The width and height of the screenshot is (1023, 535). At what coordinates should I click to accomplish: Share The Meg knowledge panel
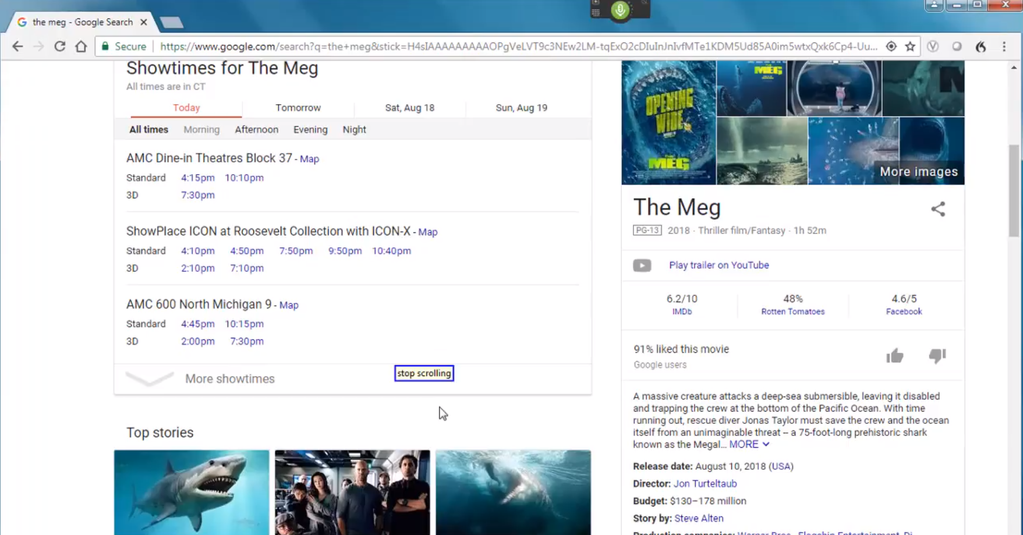tap(937, 209)
